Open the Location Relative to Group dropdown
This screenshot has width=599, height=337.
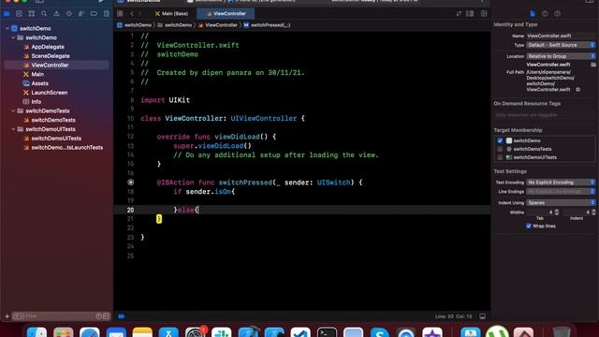[561, 56]
